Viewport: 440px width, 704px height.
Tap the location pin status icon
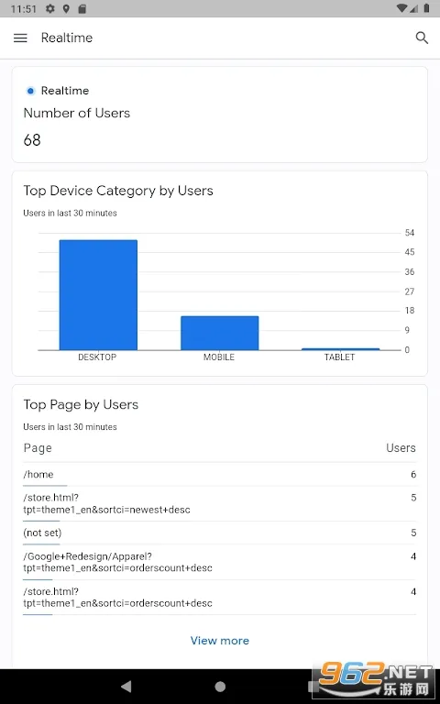[x=66, y=8]
